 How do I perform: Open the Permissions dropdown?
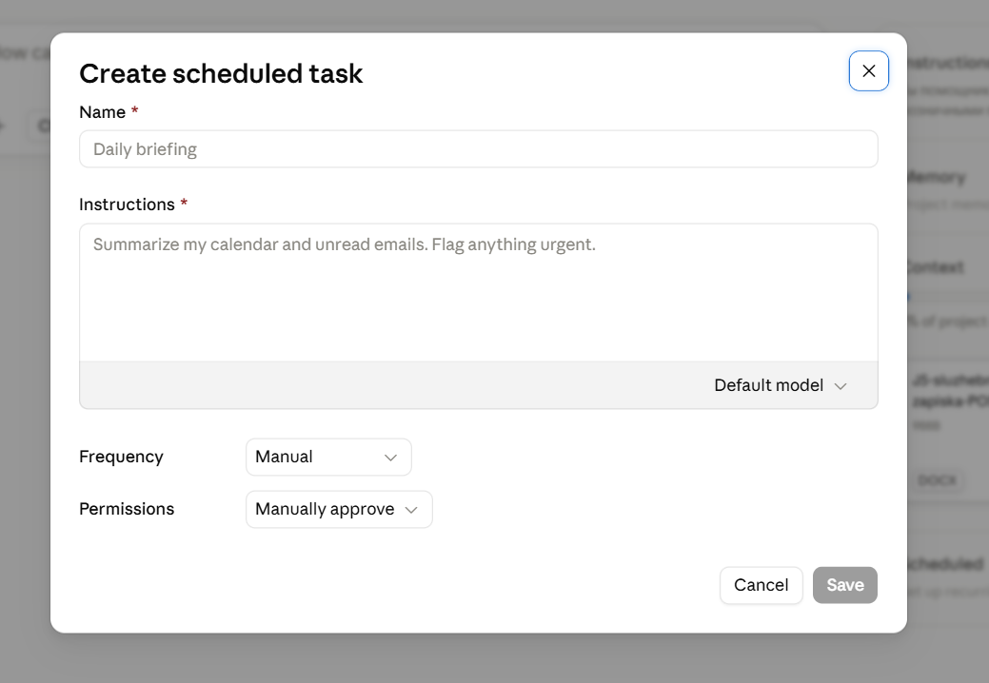[339, 509]
